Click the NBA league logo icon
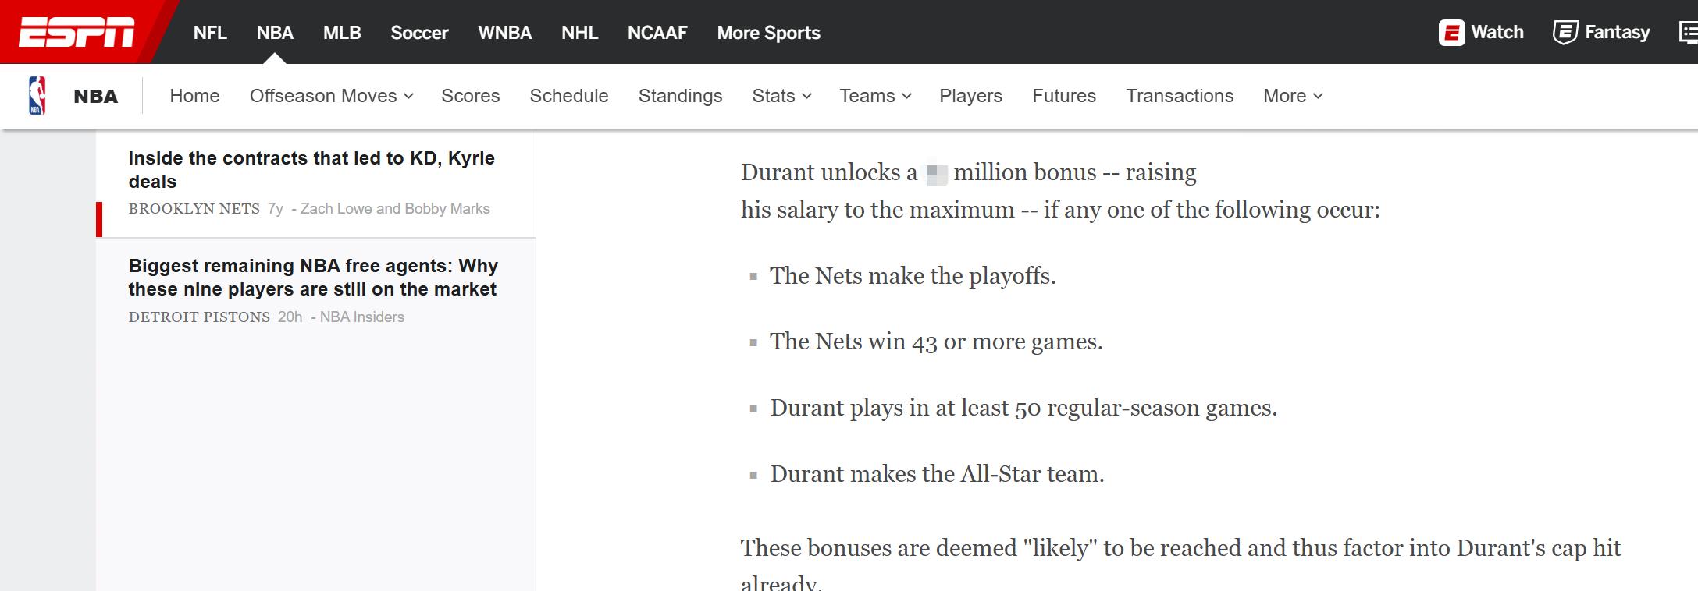The image size is (1698, 591). tap(37, 96)
